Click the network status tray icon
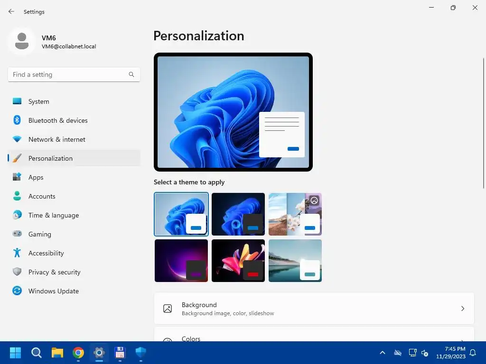 (412, 353)
